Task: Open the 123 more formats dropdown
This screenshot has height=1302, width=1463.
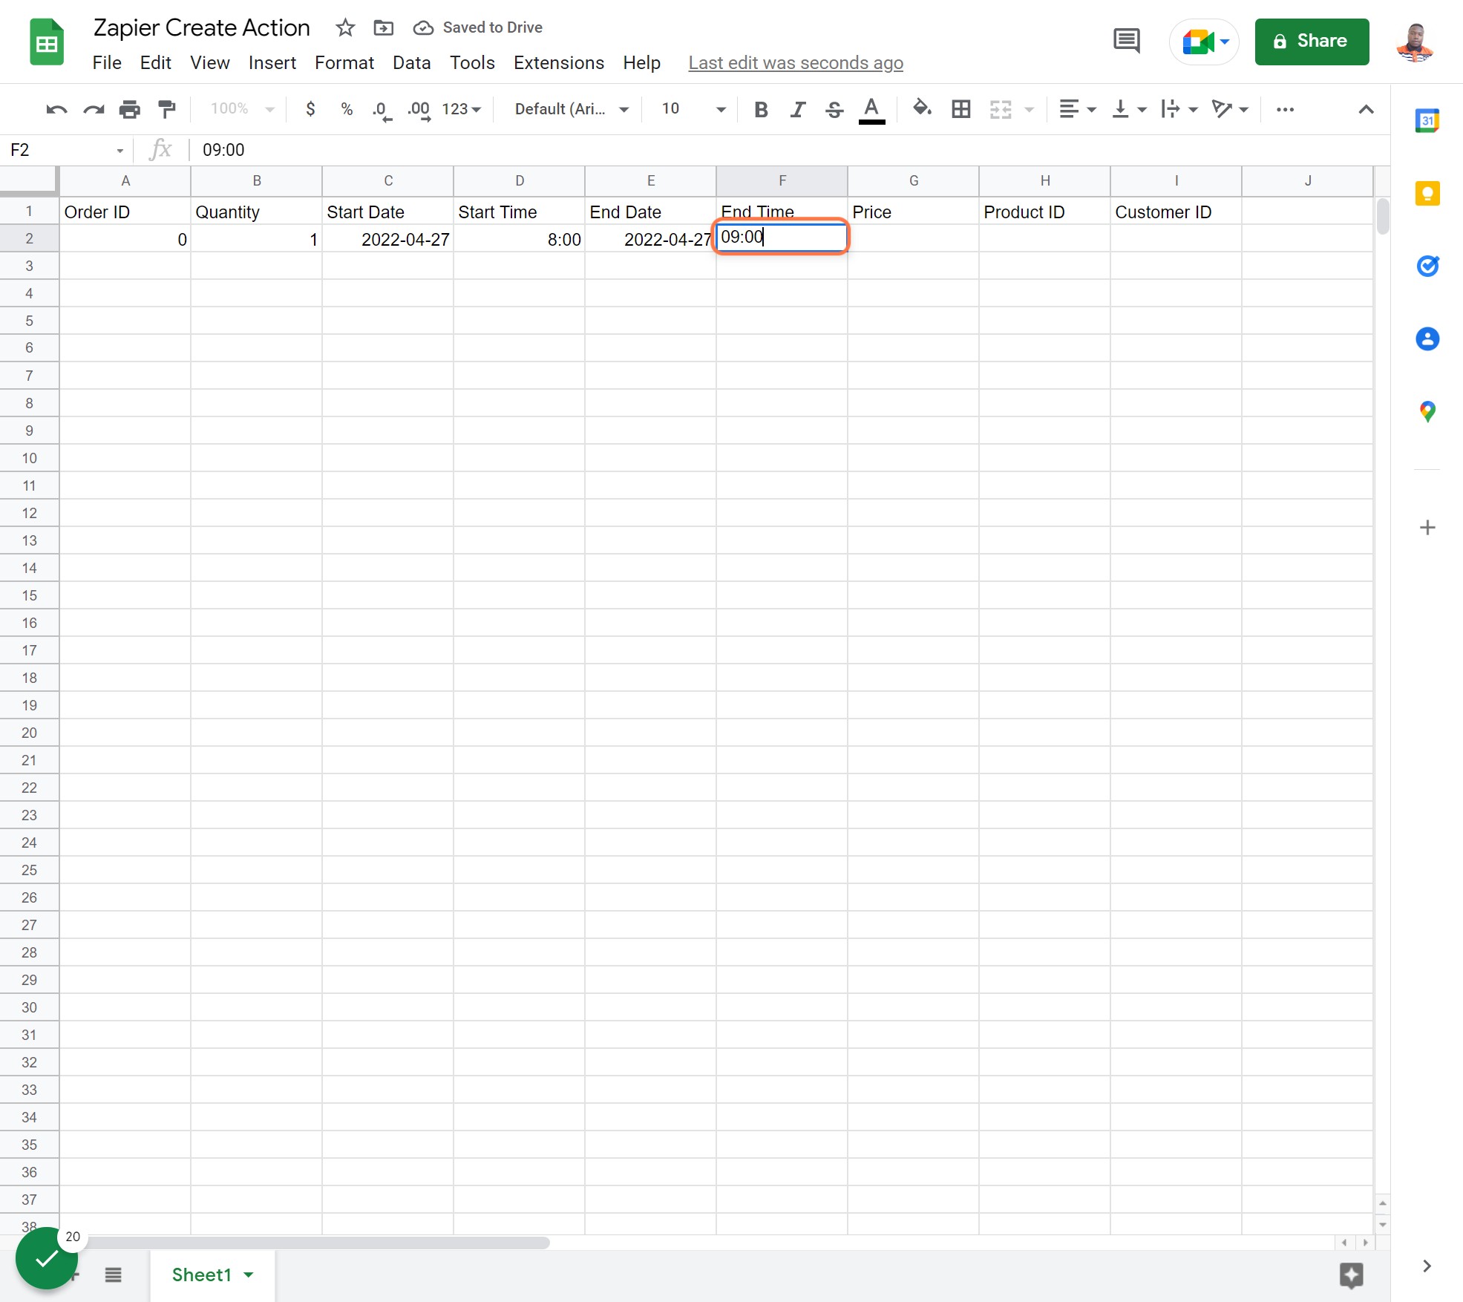Action: 462,110
